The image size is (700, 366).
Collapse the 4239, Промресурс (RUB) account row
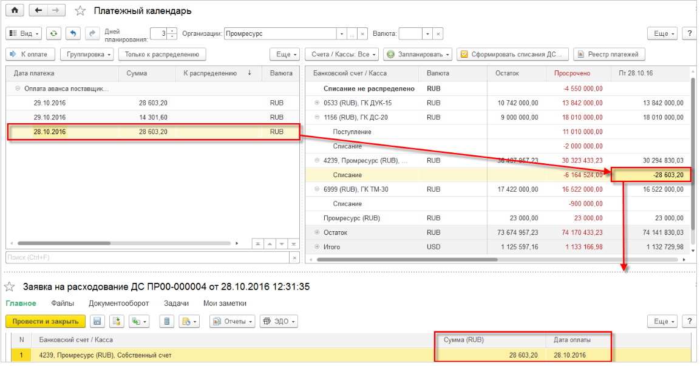pyautogui.click(x=317, y=161)
